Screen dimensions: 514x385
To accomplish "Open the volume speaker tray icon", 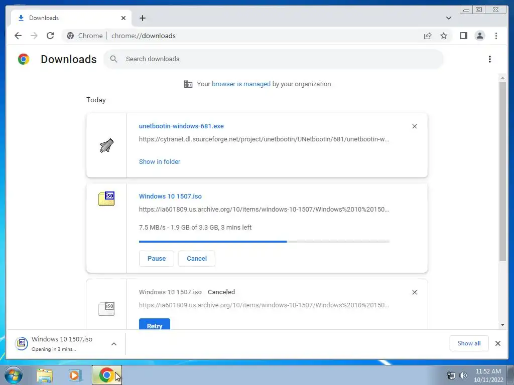I will 463,375.
